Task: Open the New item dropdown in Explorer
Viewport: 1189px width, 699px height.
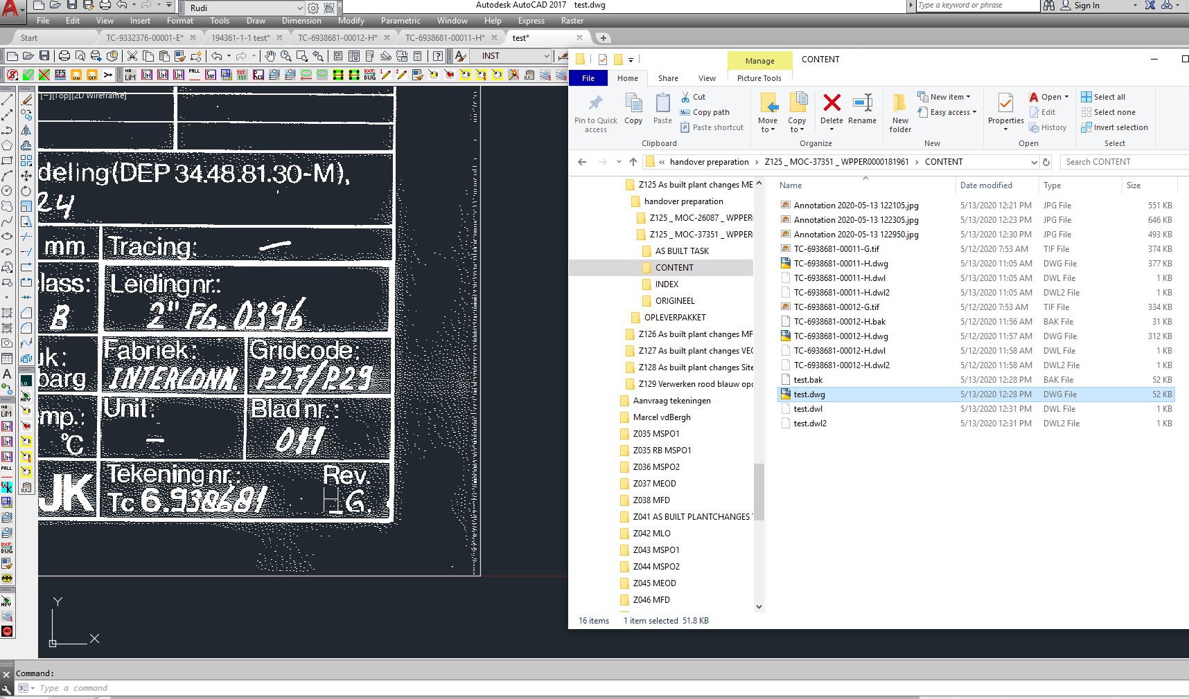Action: [x=945, y=96]
